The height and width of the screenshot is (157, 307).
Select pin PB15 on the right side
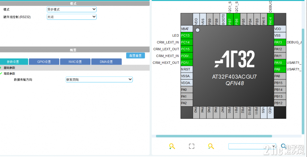pos(280,83)
